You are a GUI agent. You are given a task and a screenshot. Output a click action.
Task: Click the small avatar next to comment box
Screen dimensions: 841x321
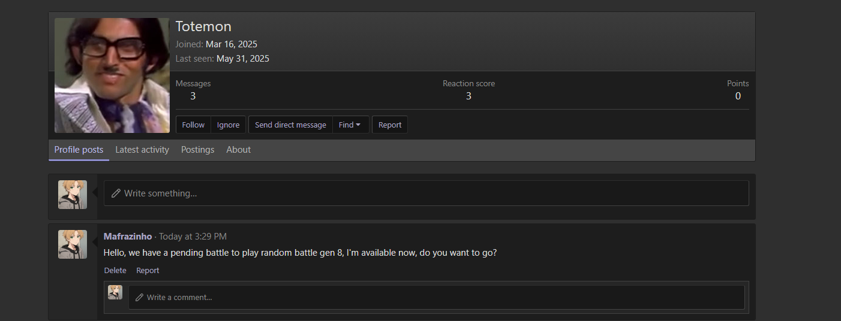coord(115,292)
